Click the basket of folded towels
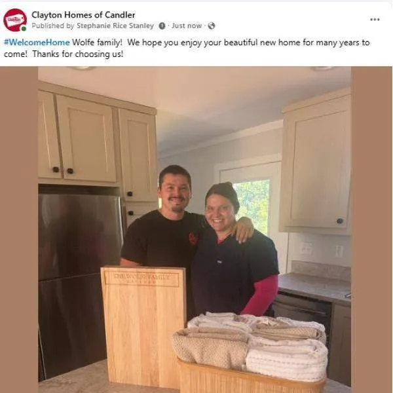Viewport: 393px width, 393px height. click(250, 352)
